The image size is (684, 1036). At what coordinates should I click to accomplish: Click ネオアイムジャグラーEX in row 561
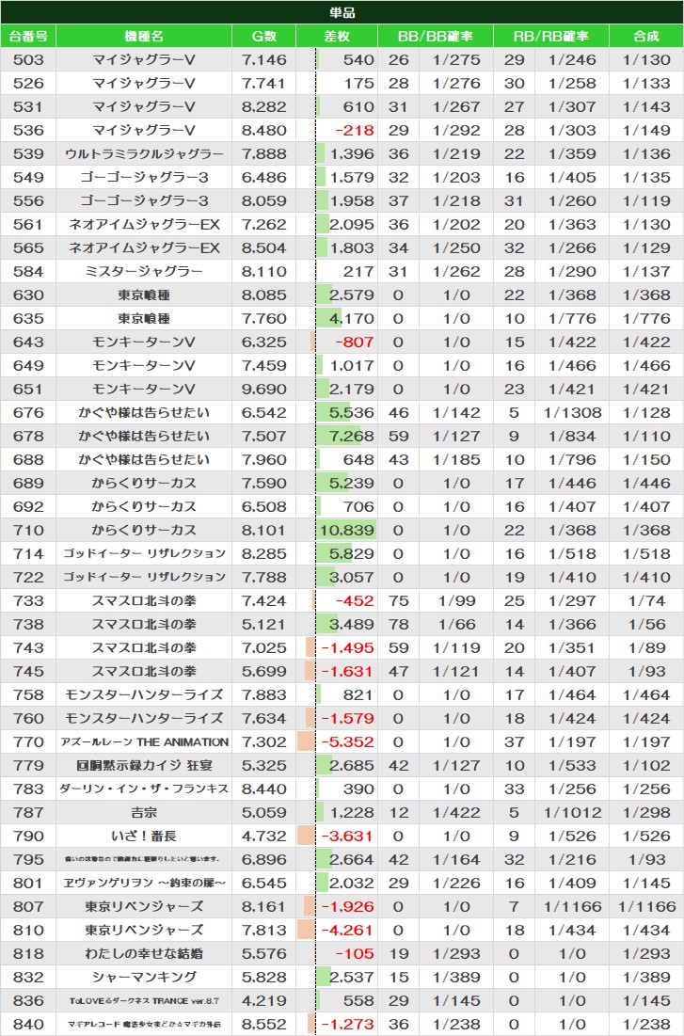pyautogui.click(x=144, y=225)
